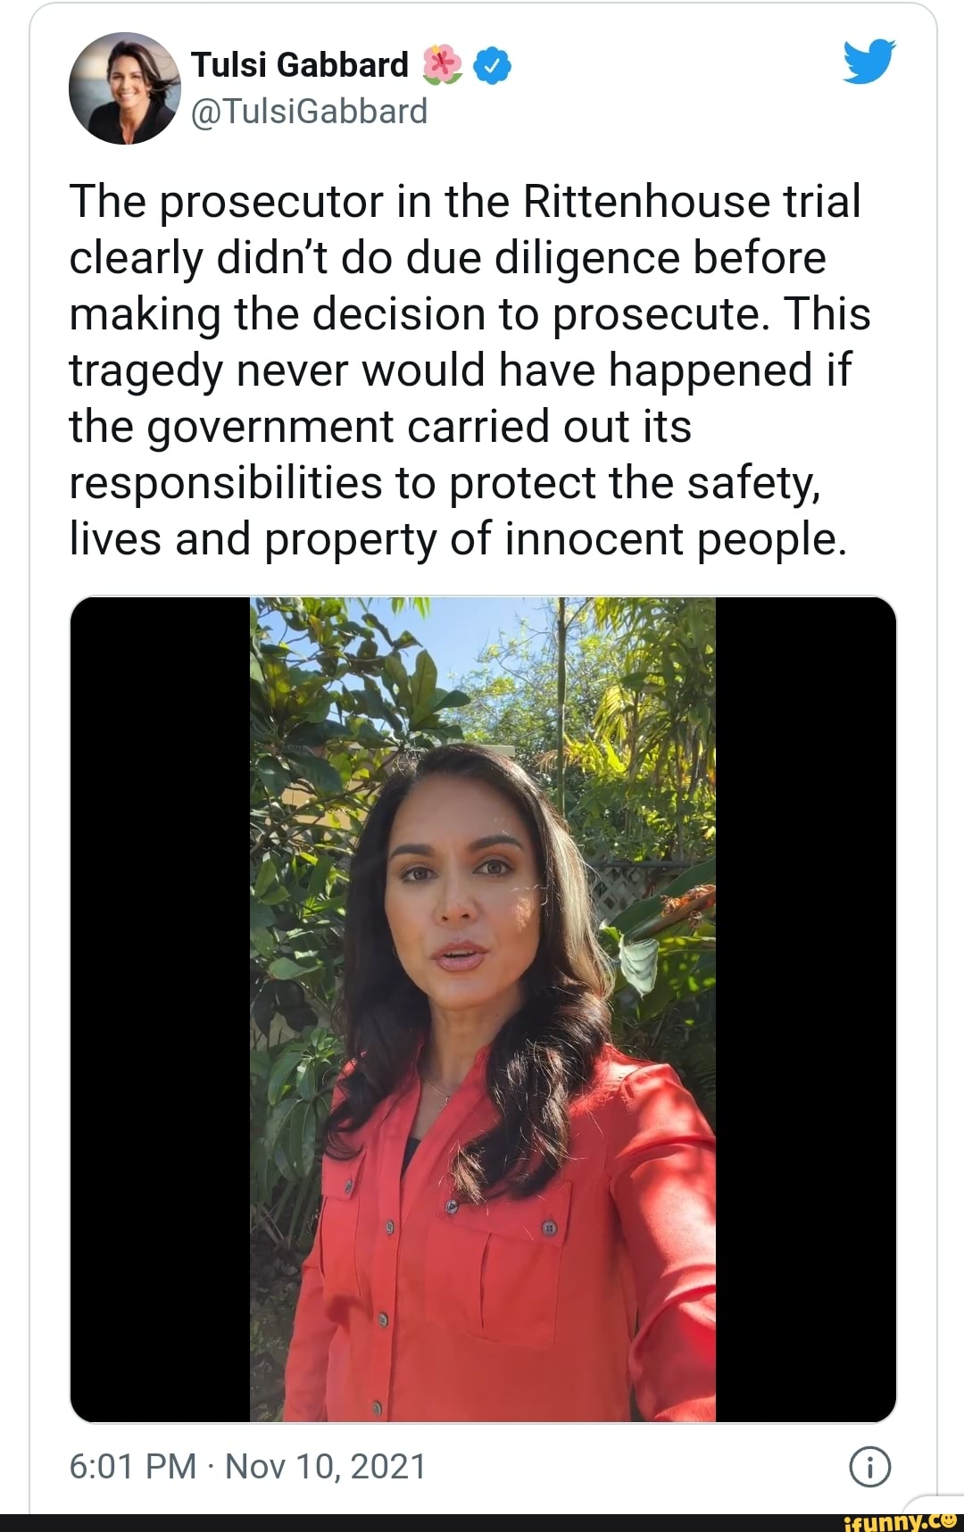Image resolution: width=964 pixels, height=1532 pixels.
Task: Click the 6:01 PM timestamp
Action: [x=132, y=1467]
